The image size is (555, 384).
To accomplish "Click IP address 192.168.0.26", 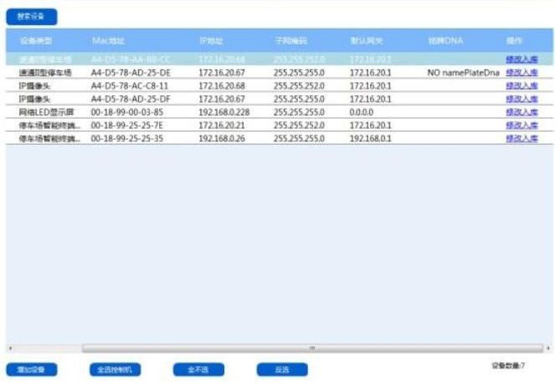I will click(222, 138).
